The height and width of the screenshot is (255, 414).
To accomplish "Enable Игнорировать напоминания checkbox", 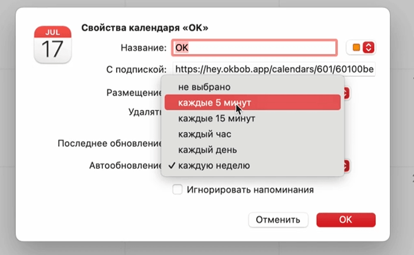I will (177, 190).
